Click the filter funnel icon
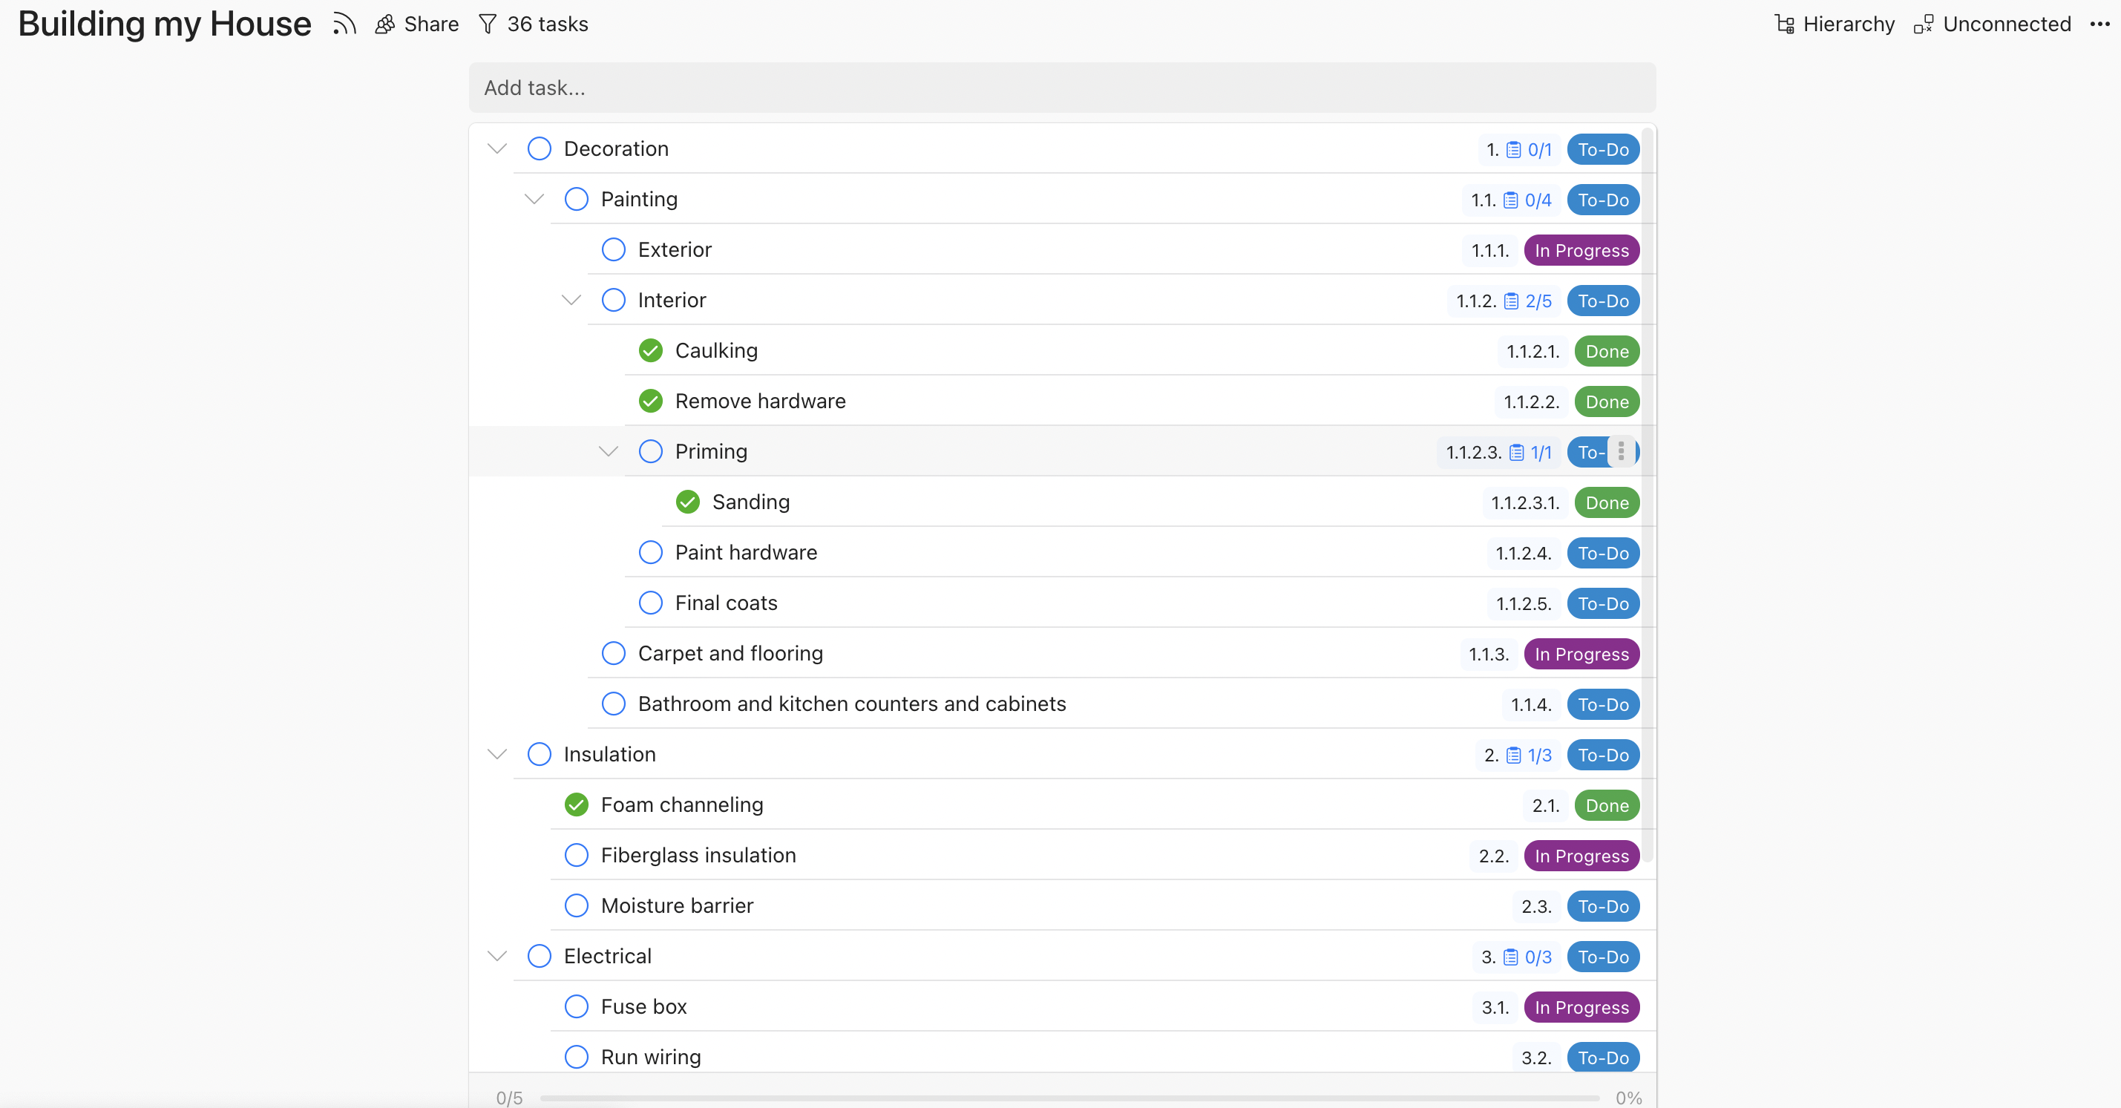The height and width of the screenshot is (1108, 2121). 488,24
